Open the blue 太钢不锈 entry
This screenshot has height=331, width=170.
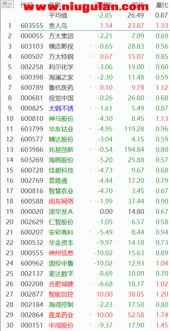[61, 108]
